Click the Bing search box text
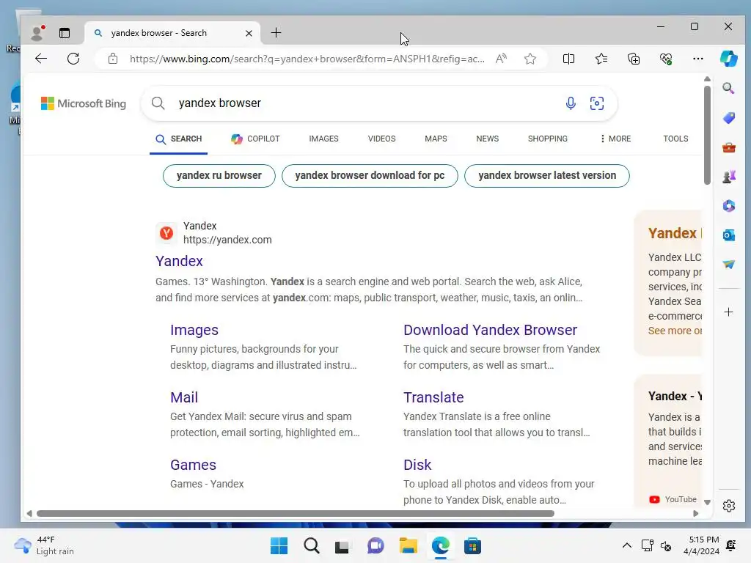 [x=220, y=103]
